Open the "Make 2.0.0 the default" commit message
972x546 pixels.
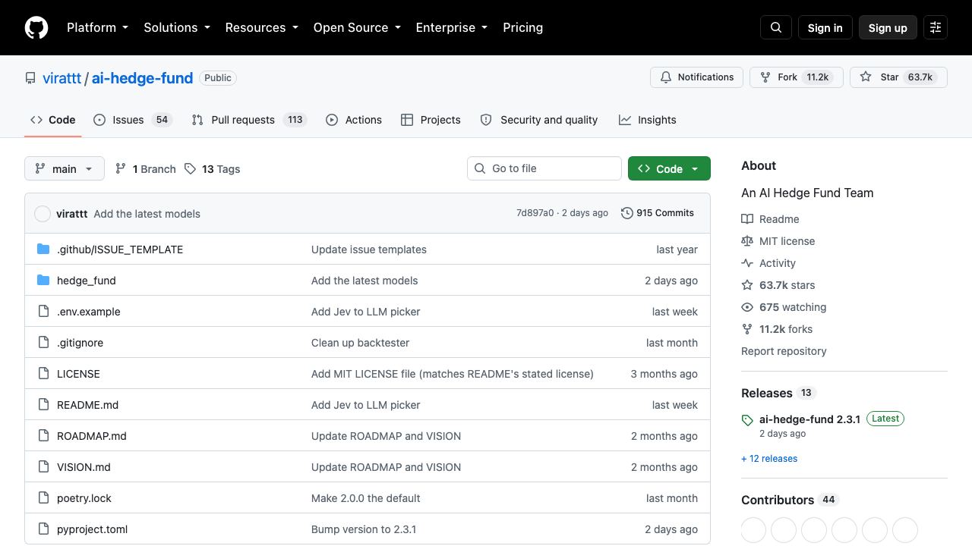tap(366, 498)
